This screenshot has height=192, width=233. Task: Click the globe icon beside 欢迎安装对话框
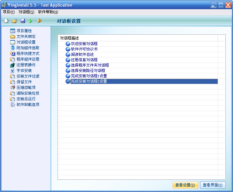[68, 44]
